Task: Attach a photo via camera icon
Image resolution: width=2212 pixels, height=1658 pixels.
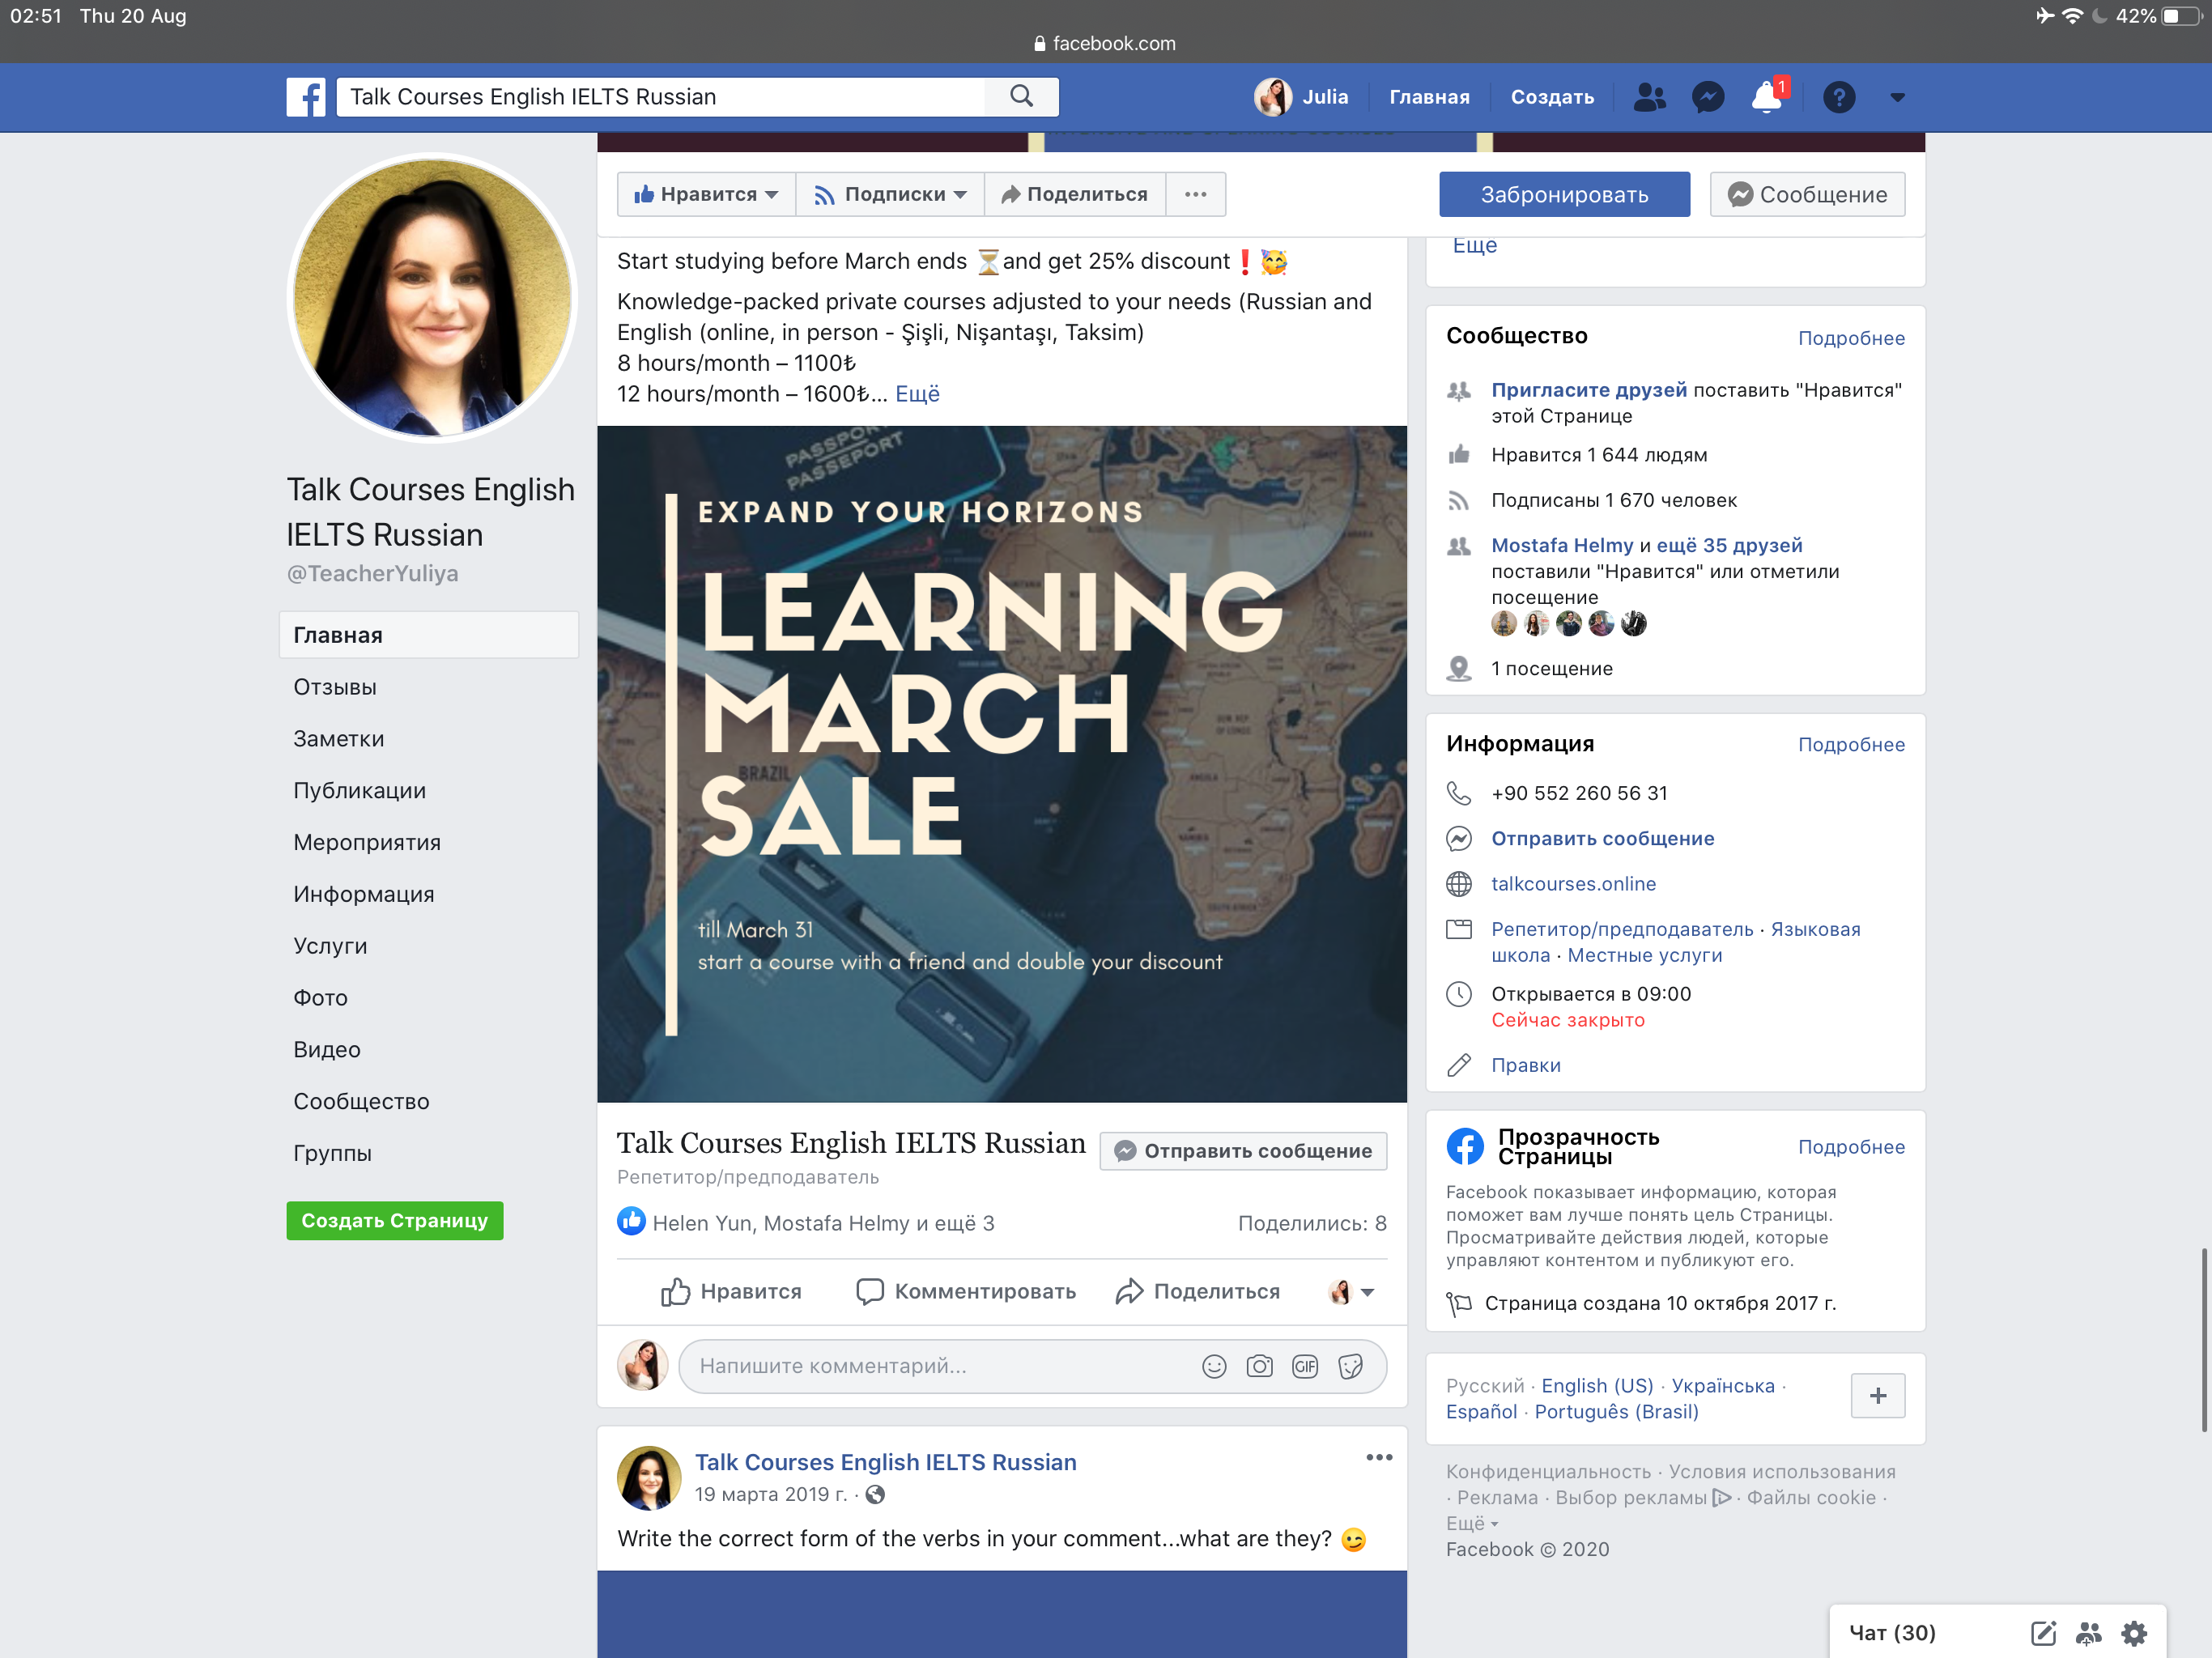Action: point(1259,1366)
